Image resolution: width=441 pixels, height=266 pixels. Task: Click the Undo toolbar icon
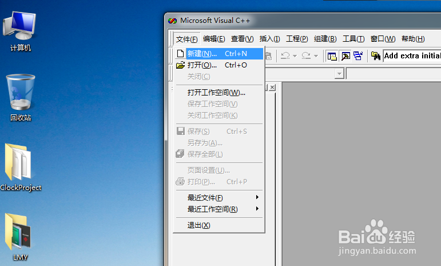pyautogui.click(x=285, y=55)
